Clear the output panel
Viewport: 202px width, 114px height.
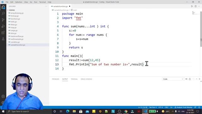click(186, 79)
